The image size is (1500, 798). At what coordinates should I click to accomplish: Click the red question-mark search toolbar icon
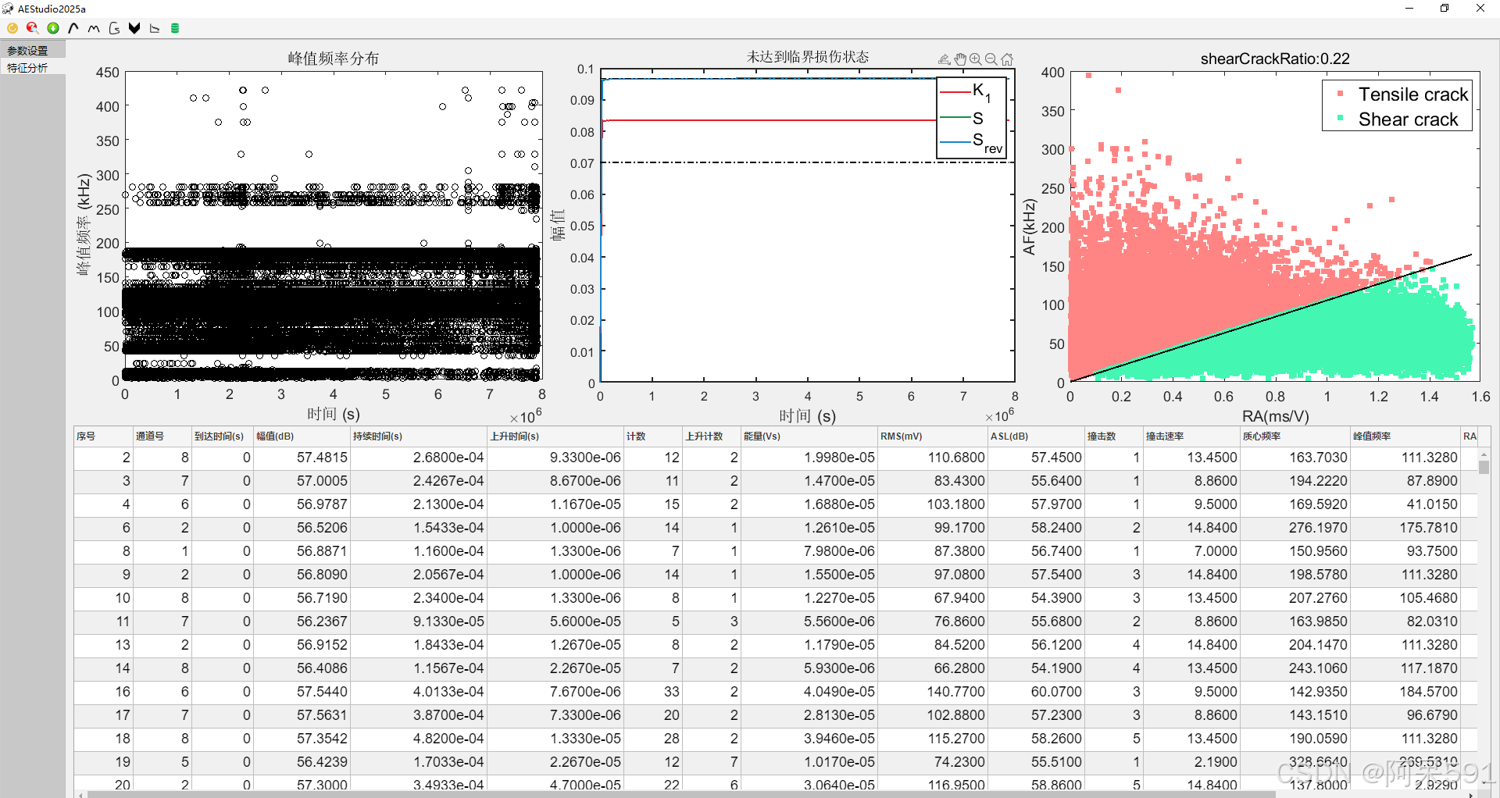click(x=33, y=28)
